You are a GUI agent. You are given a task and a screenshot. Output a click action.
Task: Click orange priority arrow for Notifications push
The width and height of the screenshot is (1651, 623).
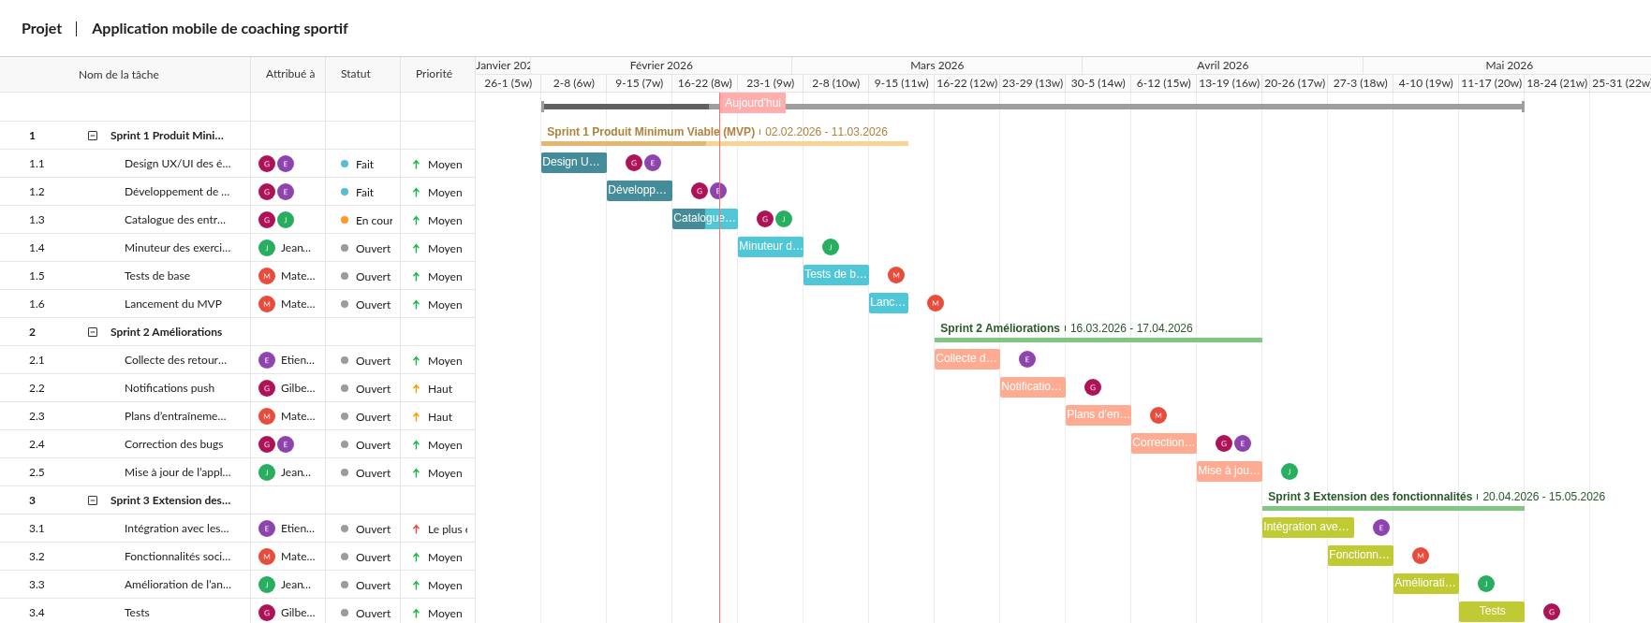416,389
